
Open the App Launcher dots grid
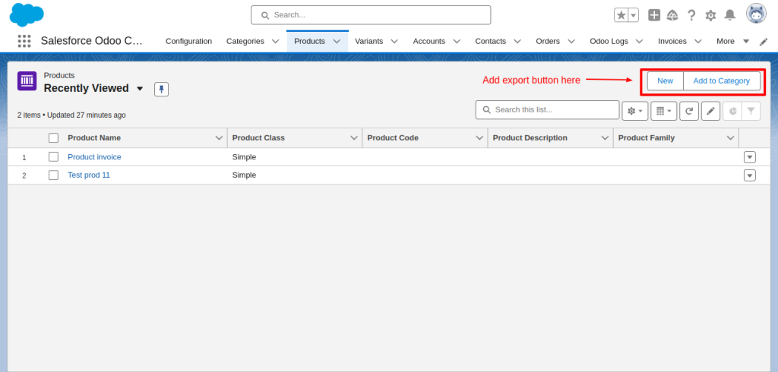[x=24, y=41]
